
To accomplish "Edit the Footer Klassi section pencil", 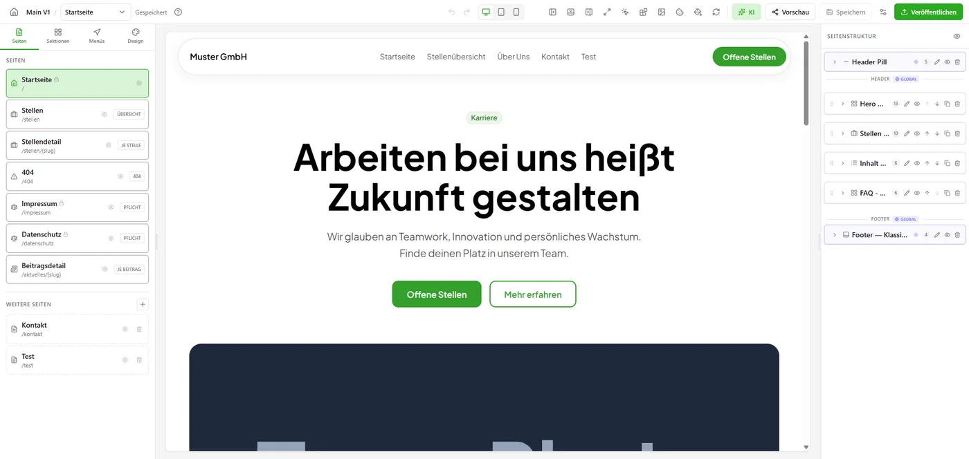I will pyautogui.click(x=937, y=235).
